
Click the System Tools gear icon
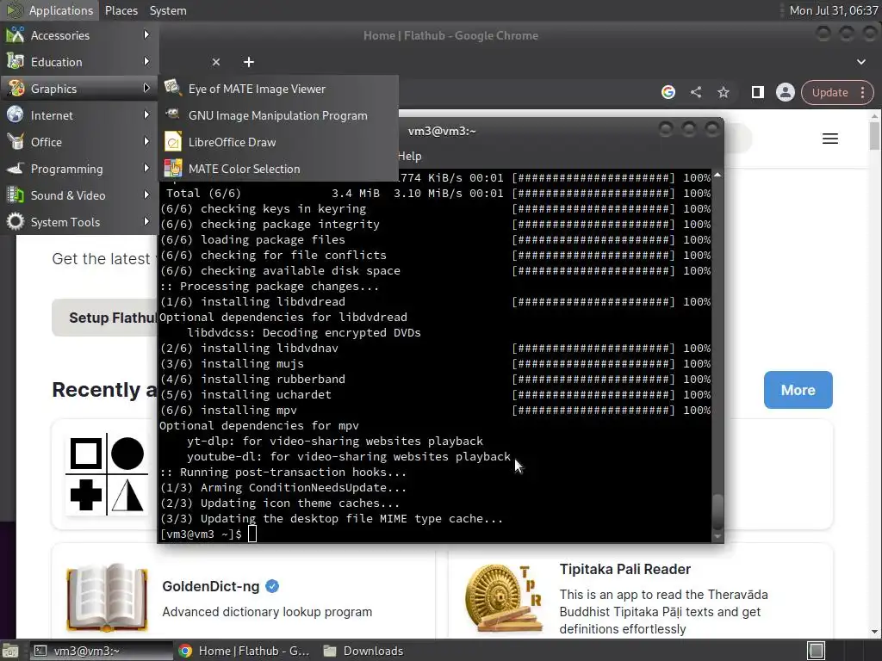tap(16, 221)
